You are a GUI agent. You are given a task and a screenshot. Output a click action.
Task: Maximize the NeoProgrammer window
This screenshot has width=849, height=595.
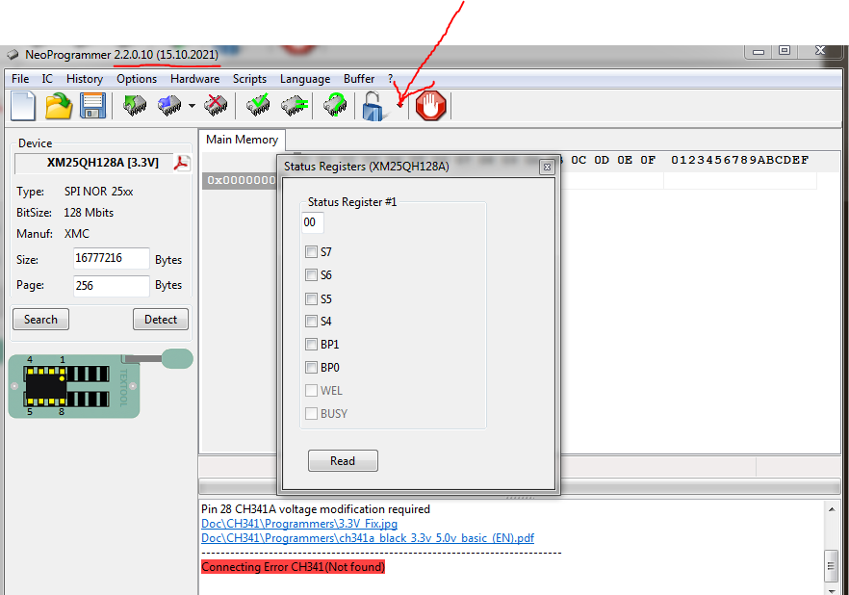[784, 51]
